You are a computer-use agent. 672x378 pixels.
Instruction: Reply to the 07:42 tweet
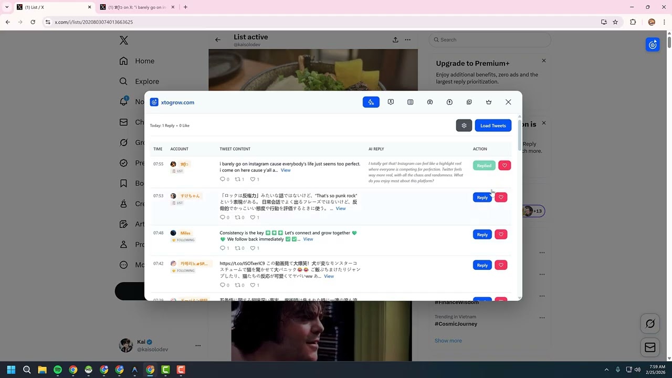tap(482, 265)
